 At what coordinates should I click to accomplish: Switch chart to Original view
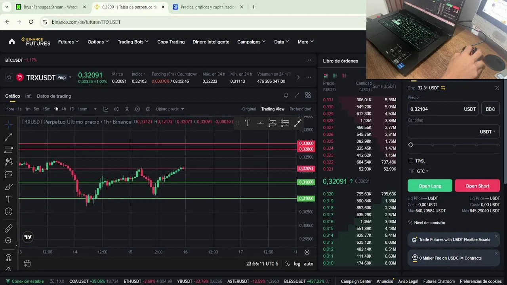point(249,109)
